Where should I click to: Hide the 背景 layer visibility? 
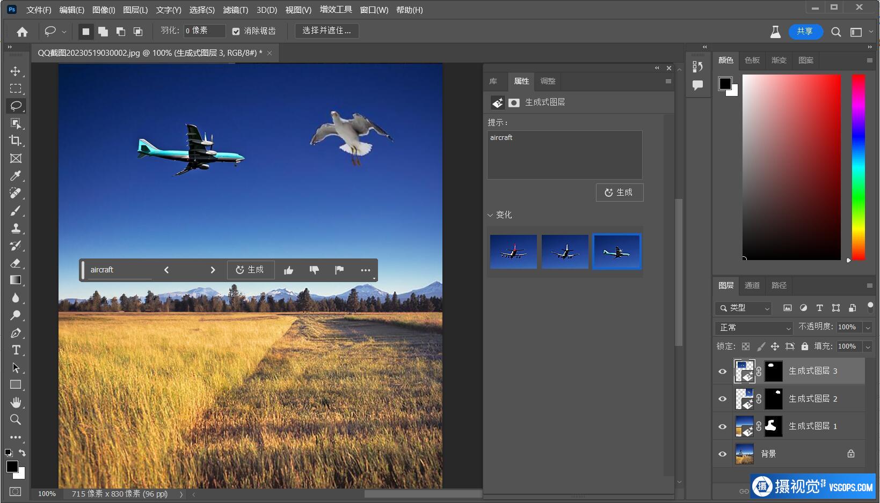click(x=722, y=454)
